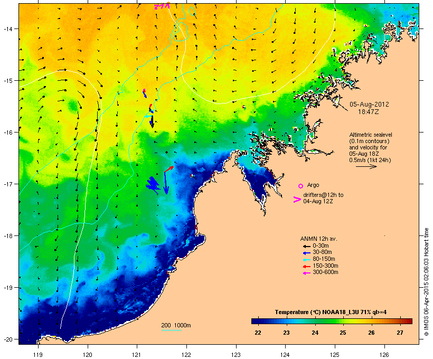Click the magenta drifters arrowhead symbol
This screenshot has width=433, height=359.
(x=297, y=200)
